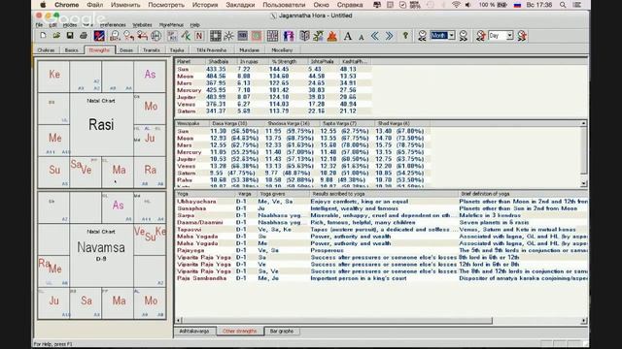
Task: Select the Sunapha yoga row
Action: (x=382, y=208)
